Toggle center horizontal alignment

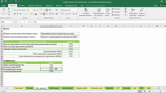coord(44,14)
